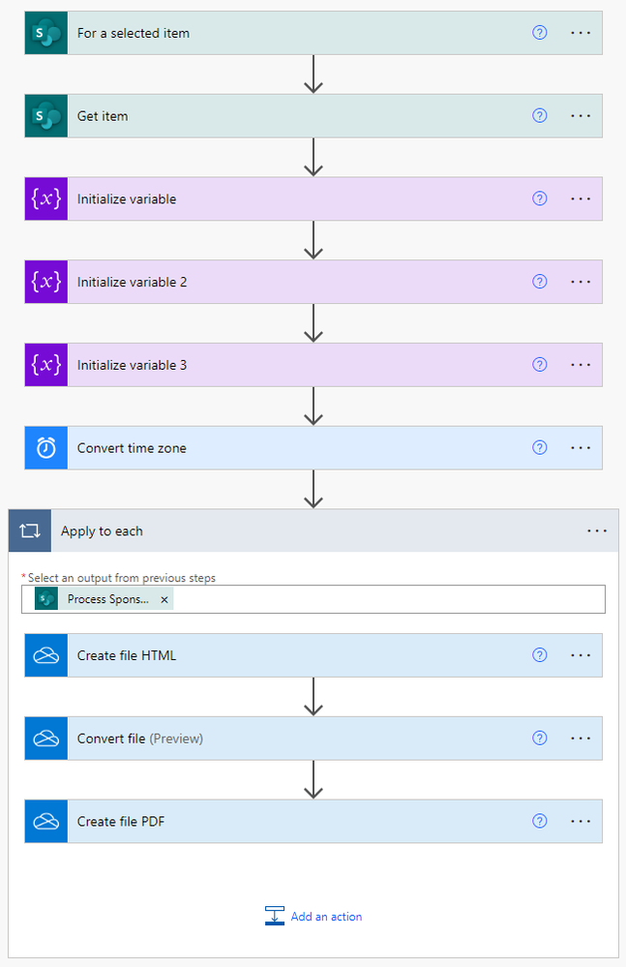Click the help icon on 'Get item'
The image size is (626, 967).
point(540,116)
